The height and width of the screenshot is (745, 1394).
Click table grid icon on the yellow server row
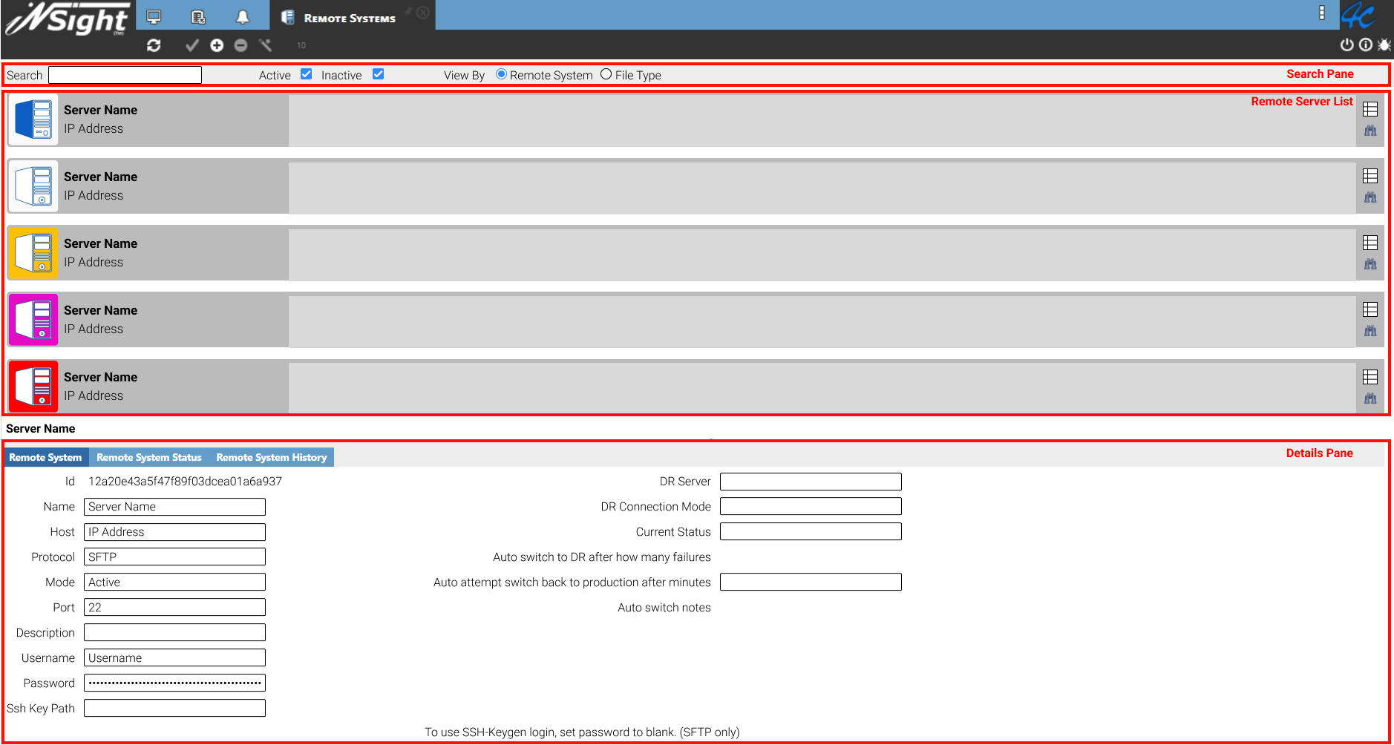point(1370,243)
